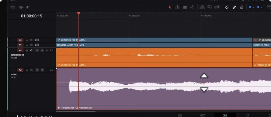Open the Timeline View Options icon
The height and width of the screenshot is (117, 271).
pos(13,7)
